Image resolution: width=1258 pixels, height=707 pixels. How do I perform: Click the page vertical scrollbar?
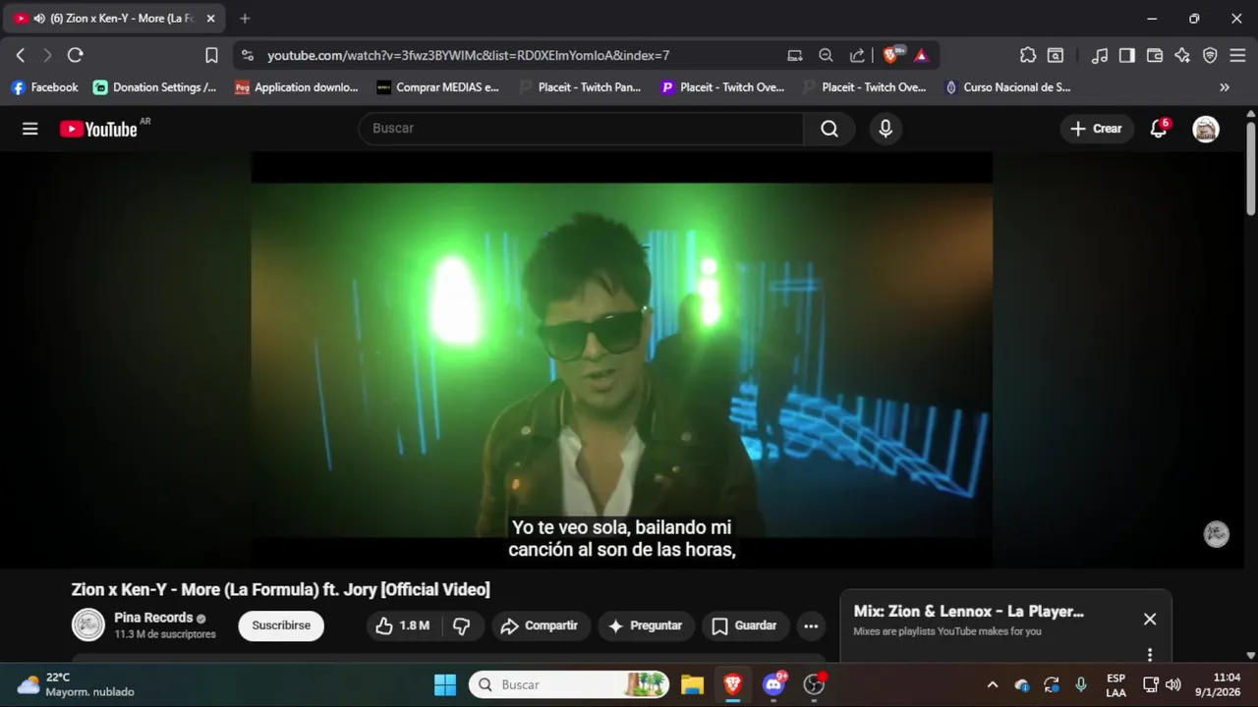pos(1250,167)
